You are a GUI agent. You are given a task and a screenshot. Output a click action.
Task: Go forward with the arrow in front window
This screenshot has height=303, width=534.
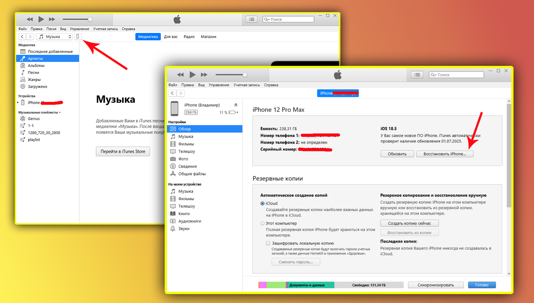180,93
